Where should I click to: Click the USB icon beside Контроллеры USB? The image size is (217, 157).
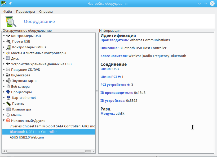(8, 36)
